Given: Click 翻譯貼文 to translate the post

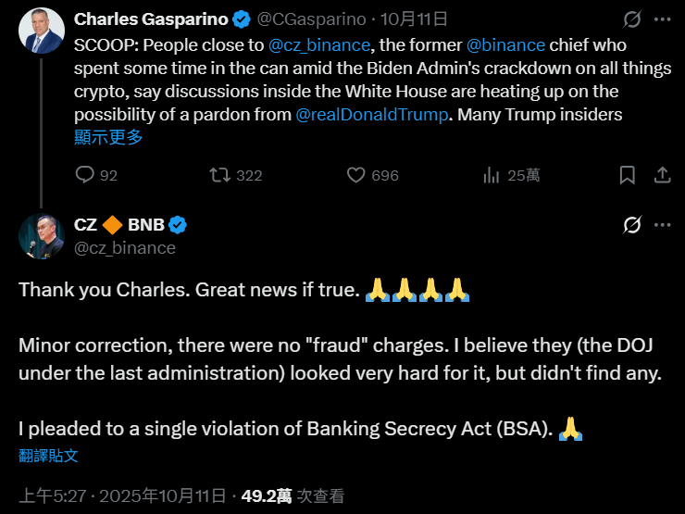Looking at the screenshot, I should point(48,456).
